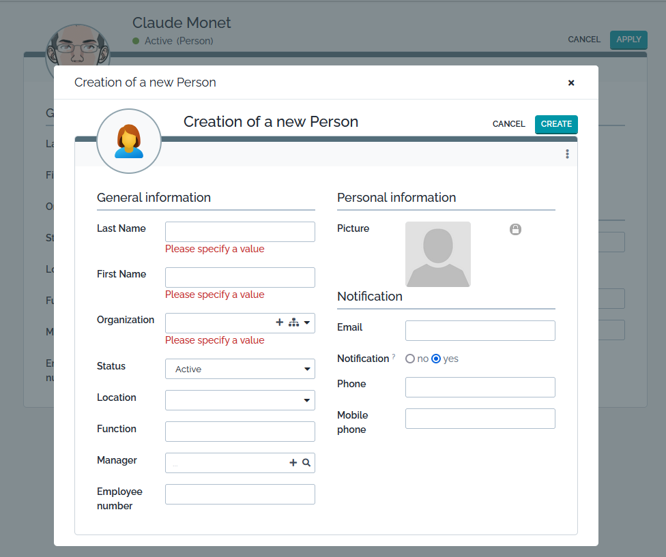Select the 'no' notification radio button
Screen dimensions: 666x557
tap(410, 358)
